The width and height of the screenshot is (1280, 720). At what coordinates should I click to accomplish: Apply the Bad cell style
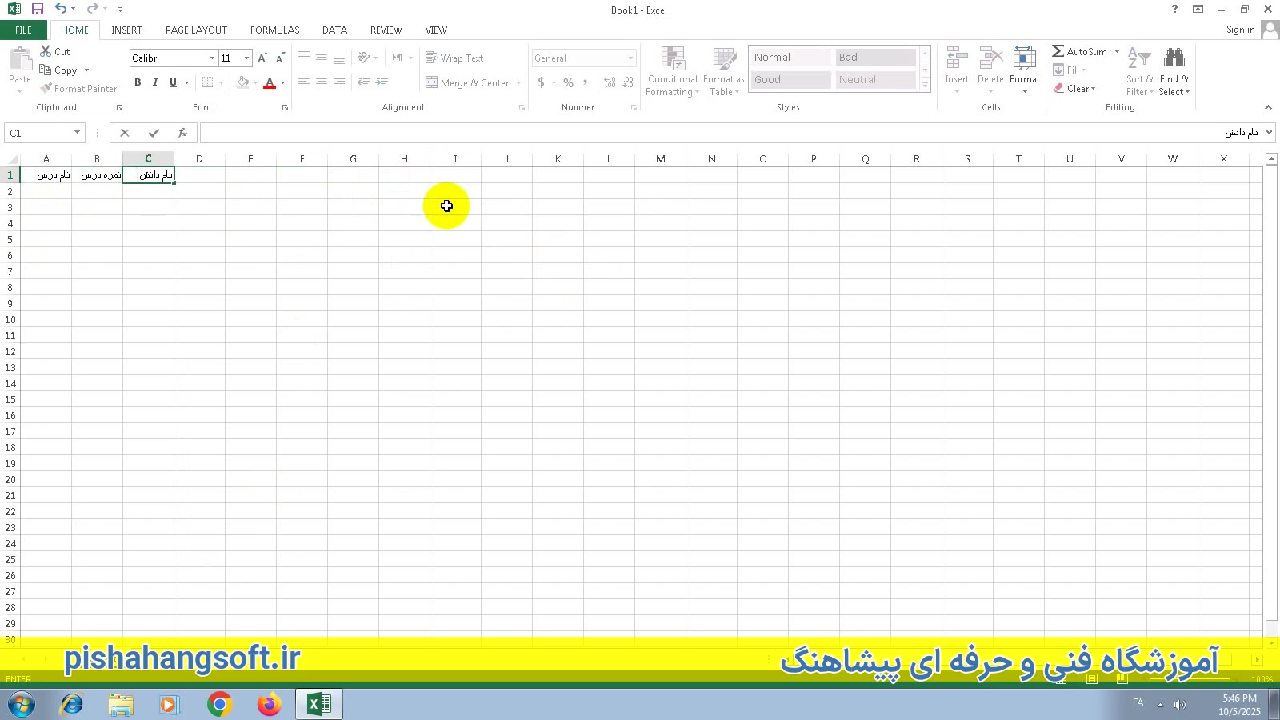pos(875,58)
